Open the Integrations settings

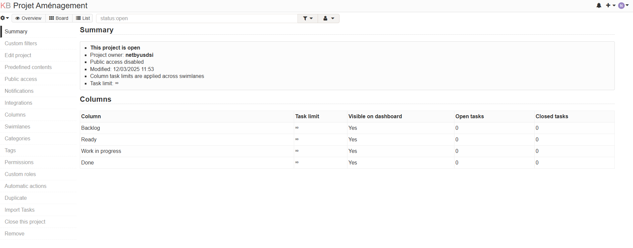click(x=19, y=103)
